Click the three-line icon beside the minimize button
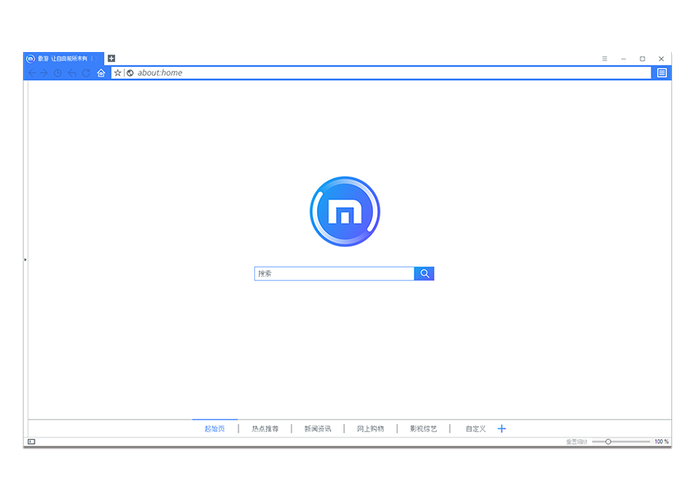695x492 pixels. (x=604, y=59)
